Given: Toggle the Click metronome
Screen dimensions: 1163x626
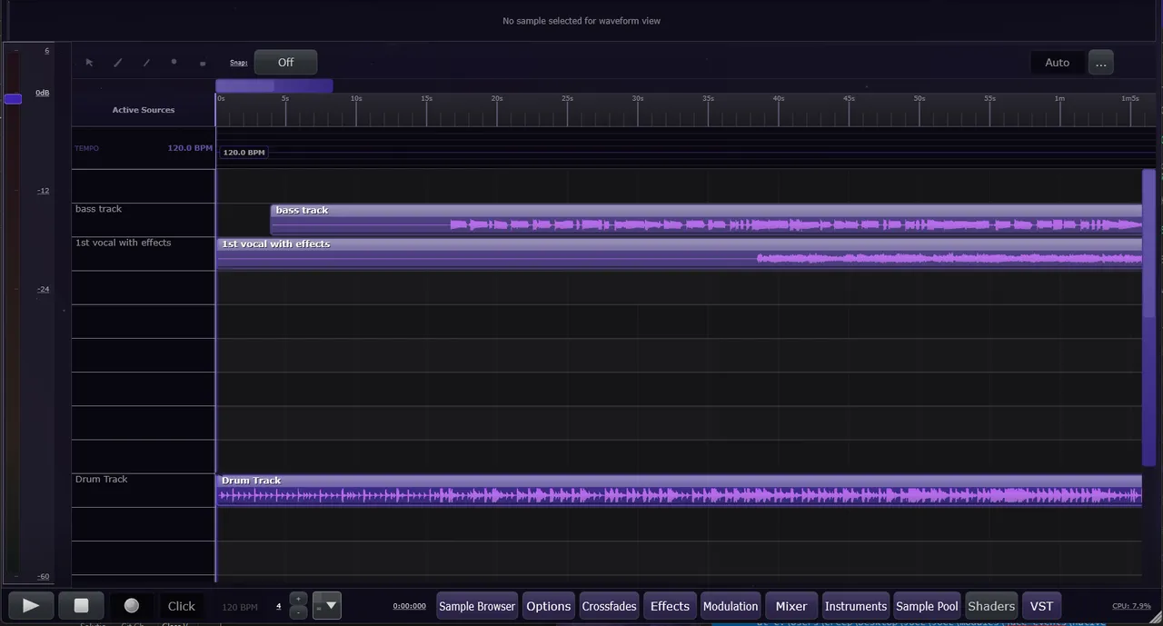Looking at the screenshot, I should click(x=181, y=606).
